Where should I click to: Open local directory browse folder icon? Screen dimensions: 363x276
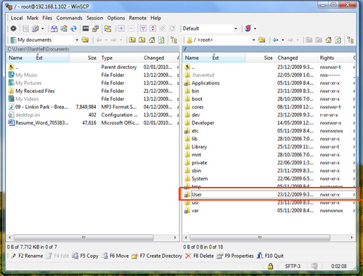coord(85,40)
